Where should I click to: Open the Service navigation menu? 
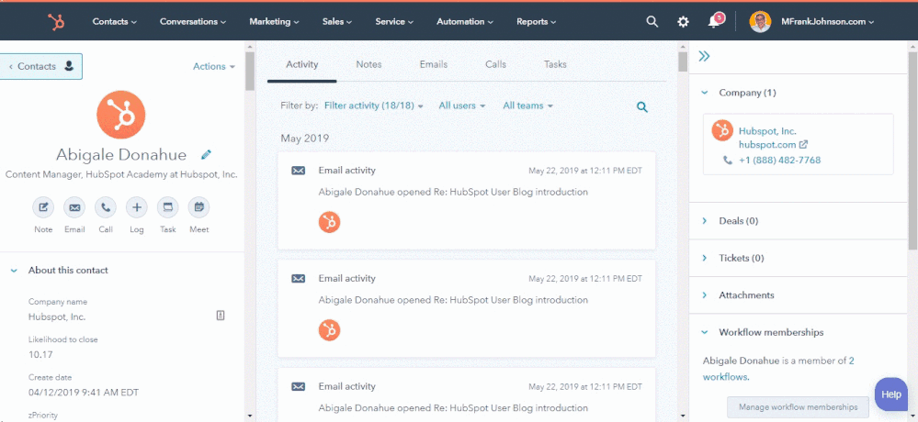(394, 22)
